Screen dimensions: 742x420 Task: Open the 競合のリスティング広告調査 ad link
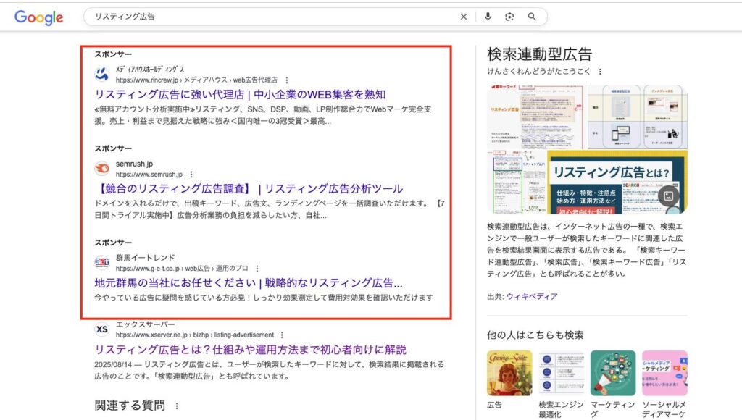(249, 189)
